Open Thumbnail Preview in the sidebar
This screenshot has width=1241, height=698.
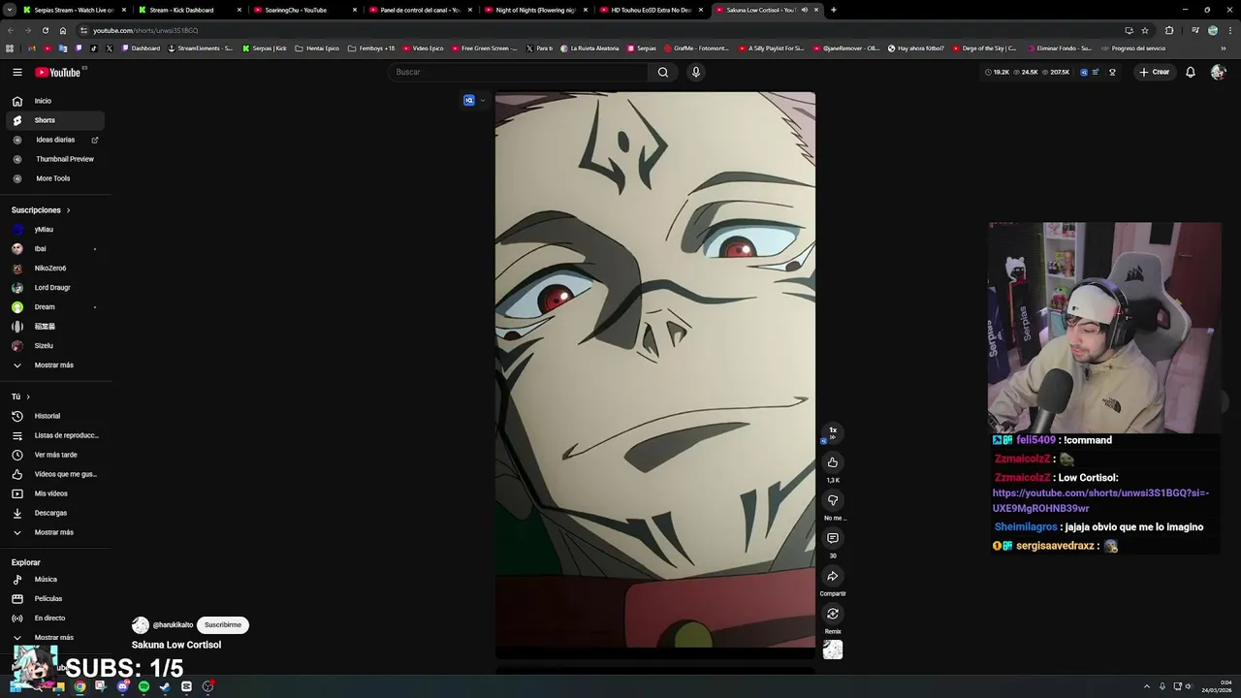click(x=55, y=159)
